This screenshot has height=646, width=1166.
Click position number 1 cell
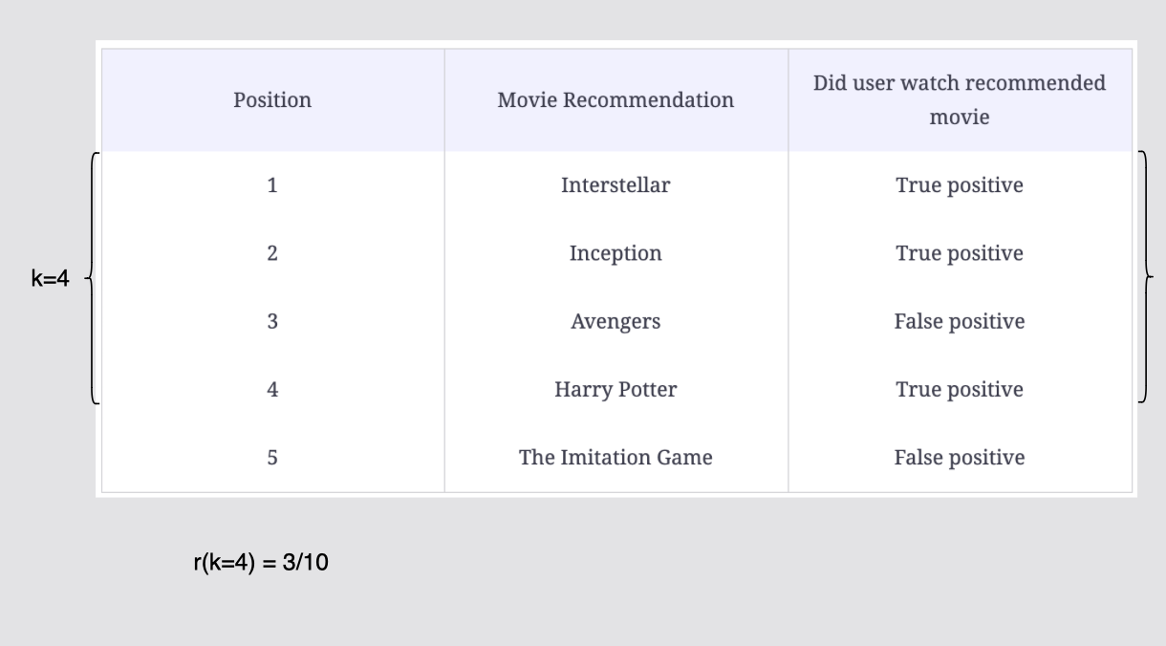pos(272,185)
